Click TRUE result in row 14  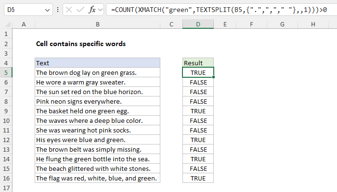pos(198,159)
